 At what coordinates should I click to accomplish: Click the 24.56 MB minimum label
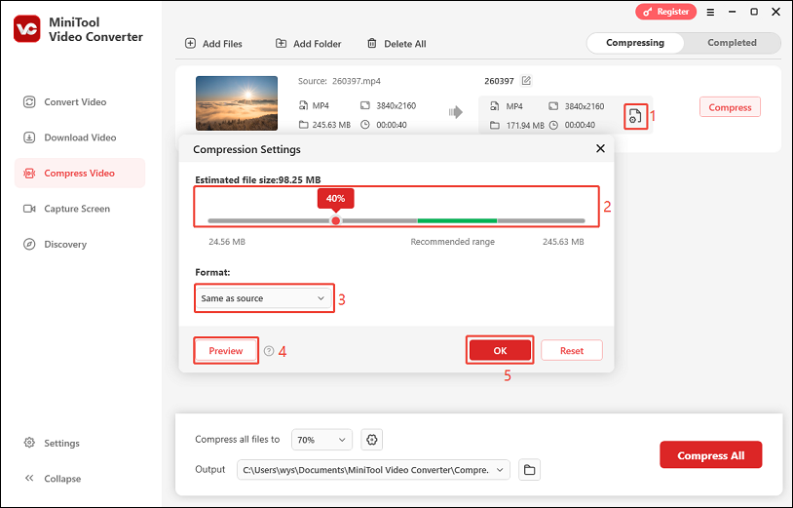(227, 242)
